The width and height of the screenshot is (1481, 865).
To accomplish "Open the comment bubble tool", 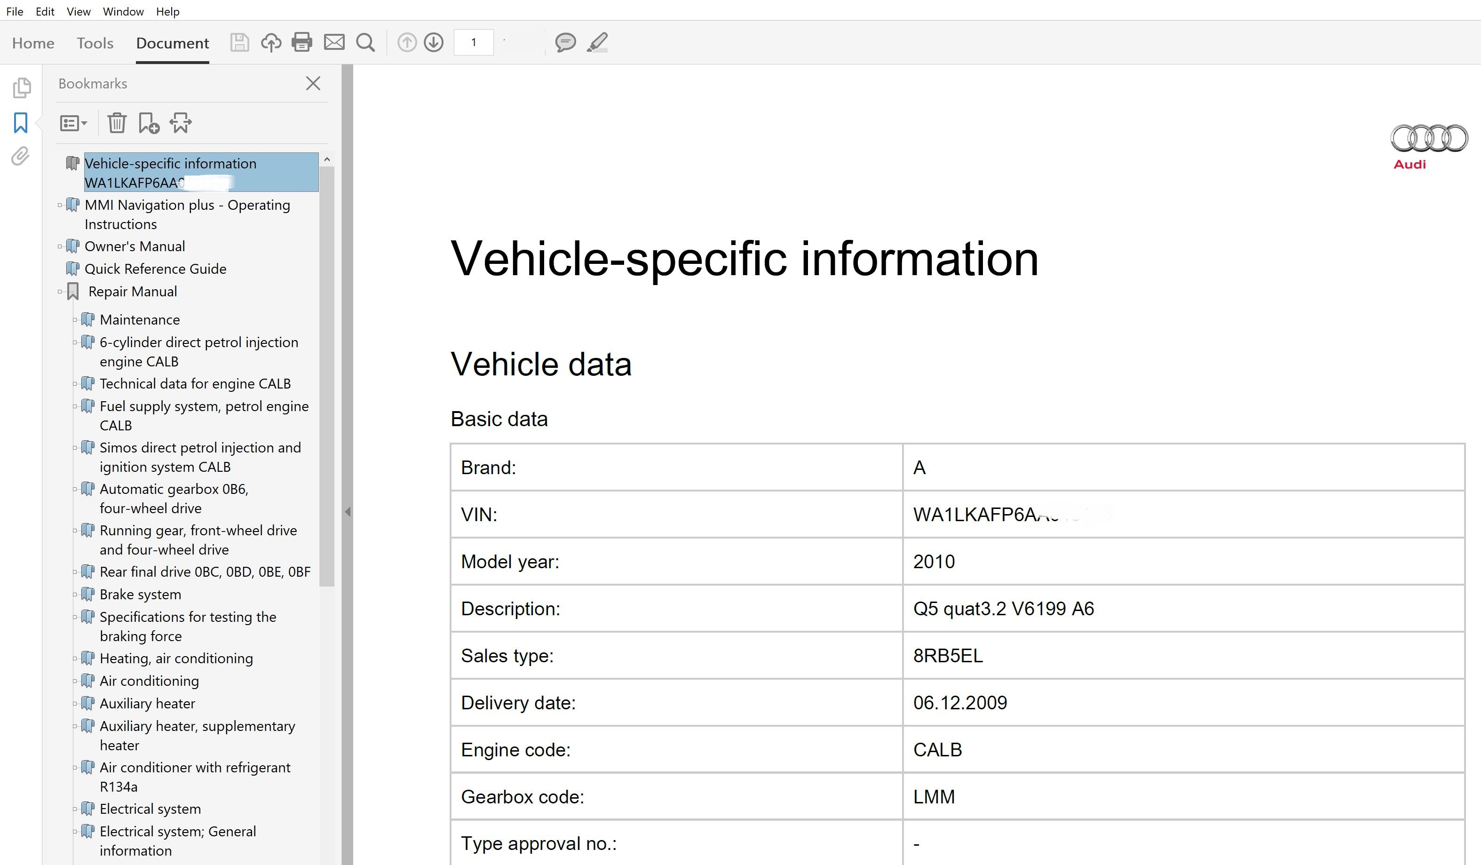I will tap(565, 42).
